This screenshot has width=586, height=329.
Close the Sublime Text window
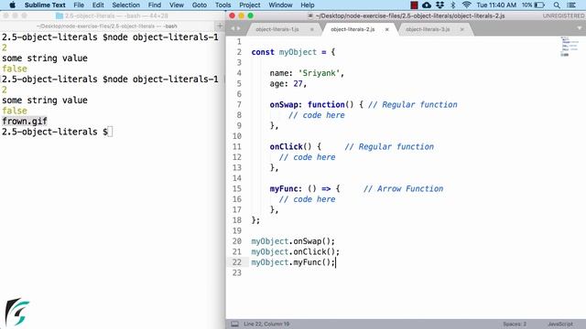(x=232, y=16)
